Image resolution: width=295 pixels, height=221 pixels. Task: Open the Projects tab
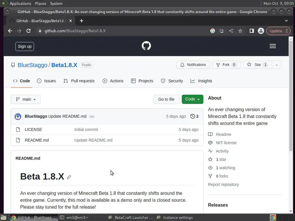coord(142,81)
